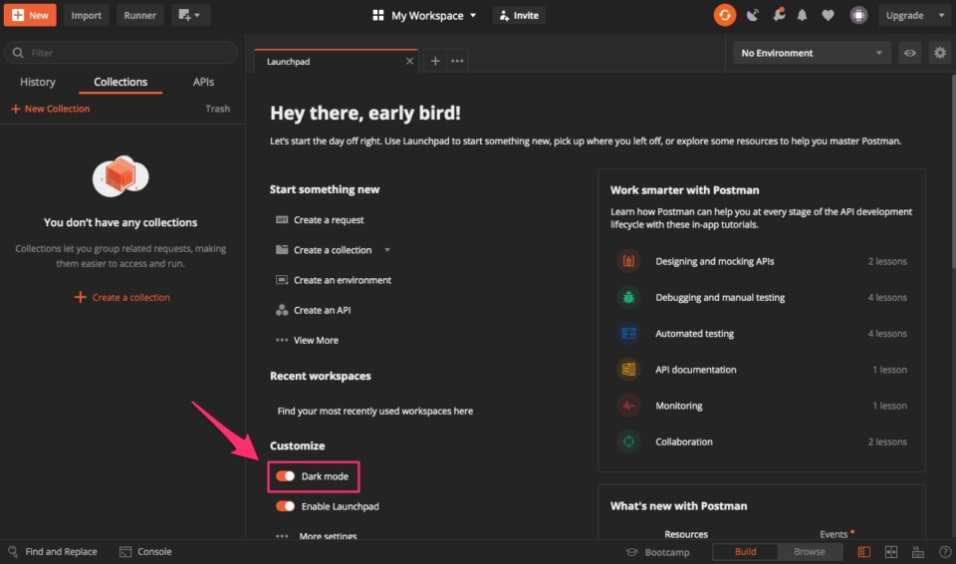Expand the new window button arrow

pyautogui.click(x=197, y=15)
